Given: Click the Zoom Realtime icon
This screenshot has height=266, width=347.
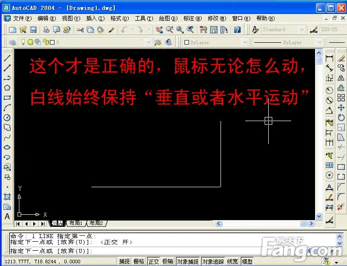Looking at the screenshot, I should pos(170,30).
